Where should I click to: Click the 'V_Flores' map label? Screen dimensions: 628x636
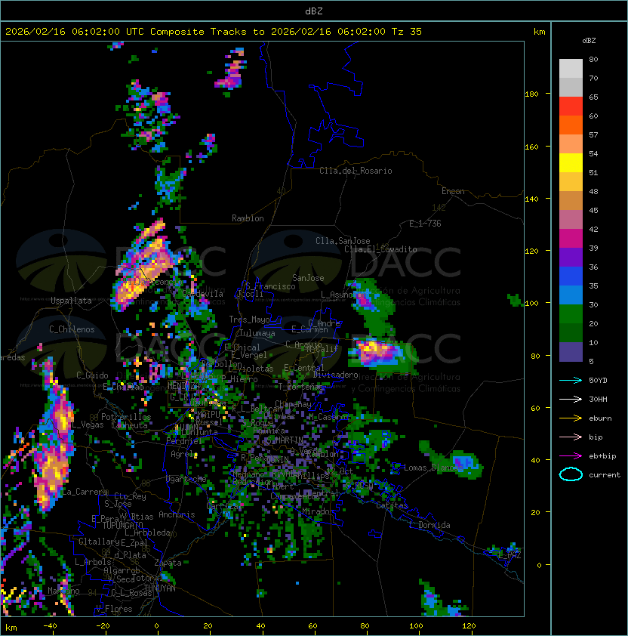coord(114,609)
